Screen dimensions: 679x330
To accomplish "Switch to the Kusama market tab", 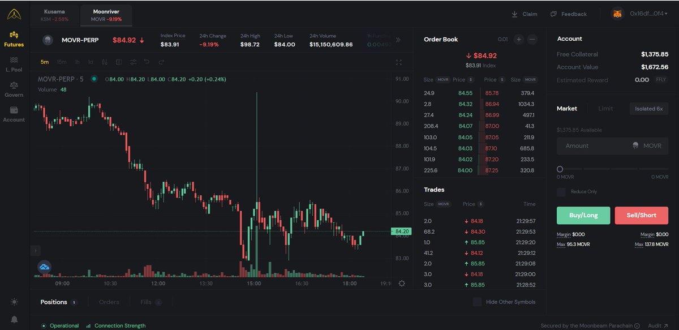I will click(55, 15).
